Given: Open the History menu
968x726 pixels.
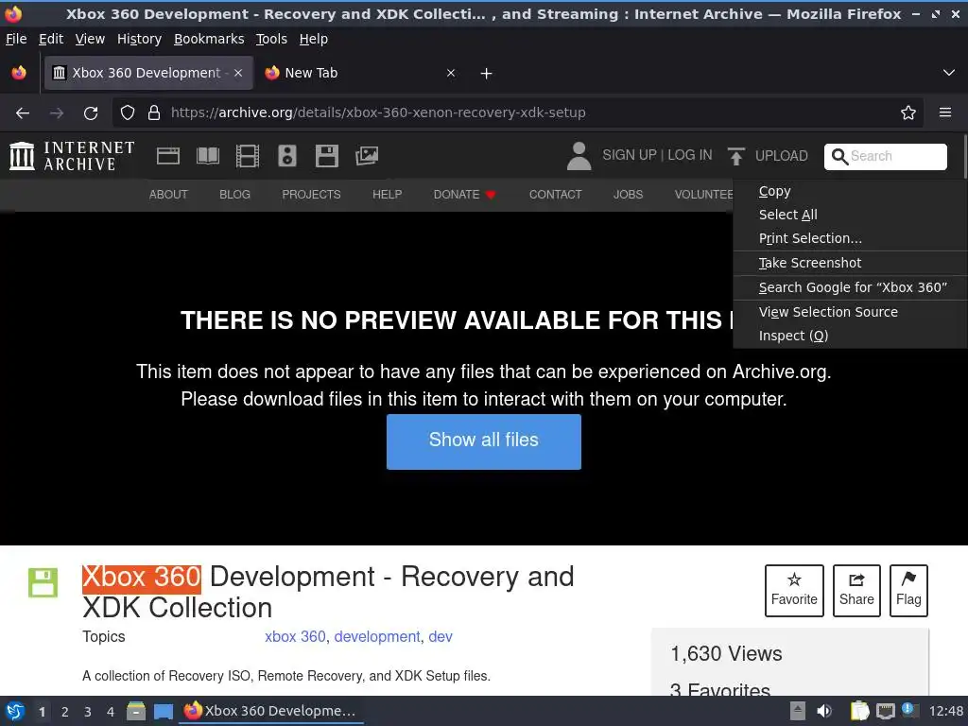Looking at the screenshot, I should [x=140, y=39].
